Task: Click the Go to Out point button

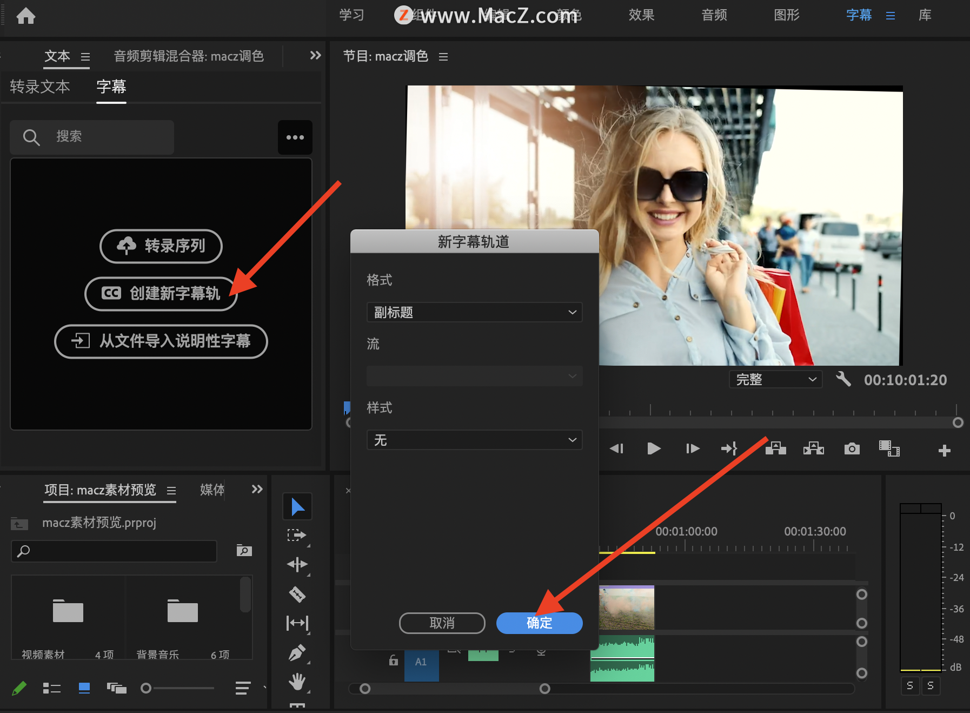Action: [729, 448]
